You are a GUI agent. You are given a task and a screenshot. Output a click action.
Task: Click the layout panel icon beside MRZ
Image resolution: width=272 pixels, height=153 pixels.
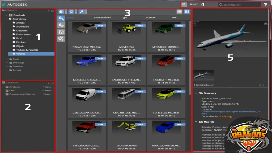(184, 4)
